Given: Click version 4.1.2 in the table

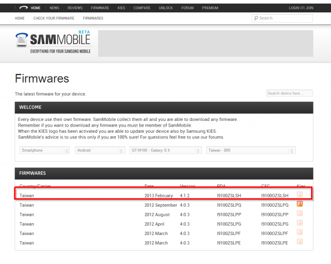Looking at the screenshot, I should click(x=185, y=196).
